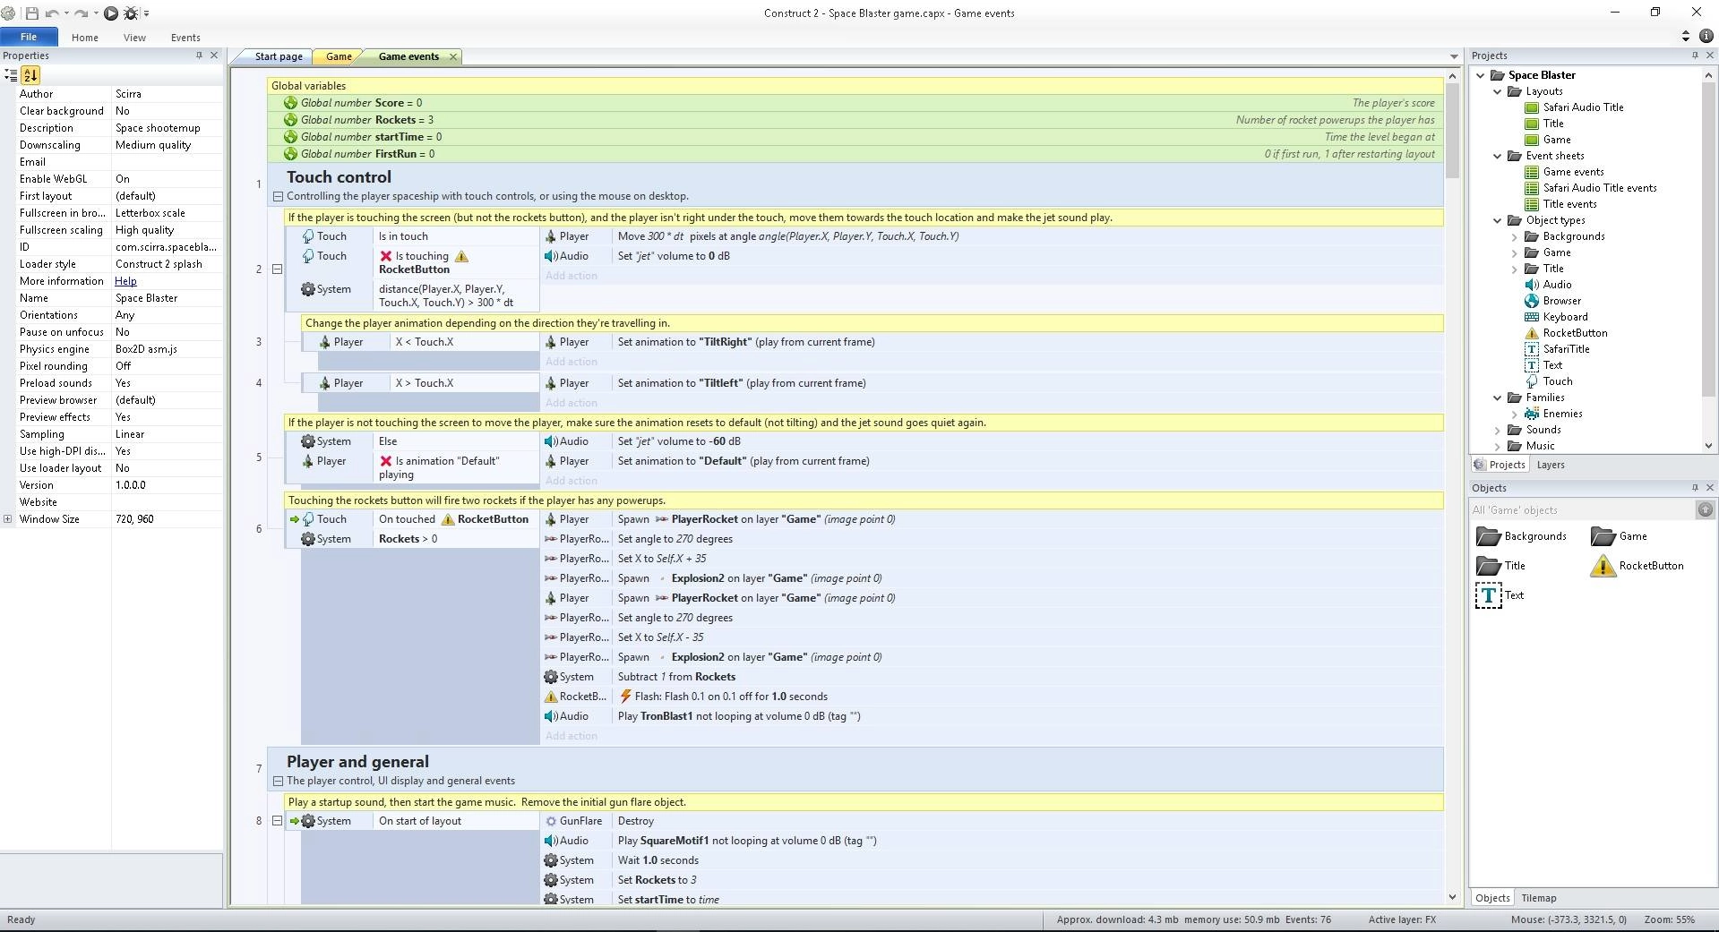The height and width of the screenshot is (932, 1719).
Task: Click the Touch hand icon in Projects tree
Action: coord(1532,381)
